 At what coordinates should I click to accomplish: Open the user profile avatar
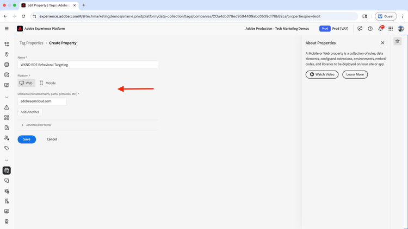click(x=401, y=29)
